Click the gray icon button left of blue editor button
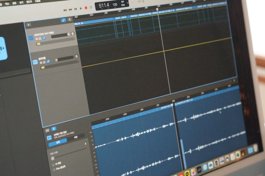Image resolution: width=265 pixels, height=176 pixels. (x=47, y=130)
